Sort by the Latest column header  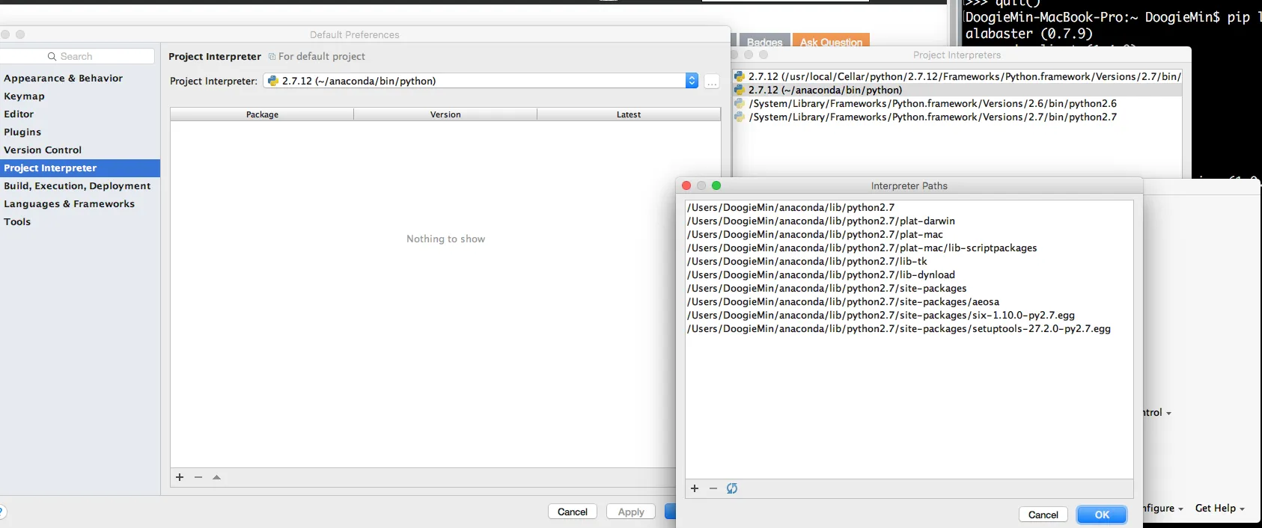click(x=629, y=114)
